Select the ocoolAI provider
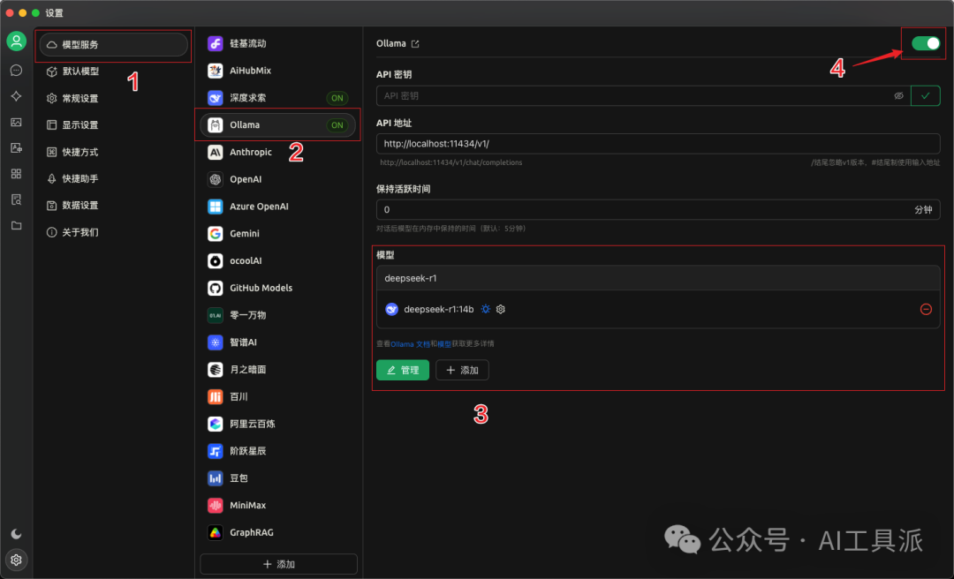The width and height of the screenshot is (954, 579). tap(278, 261)
